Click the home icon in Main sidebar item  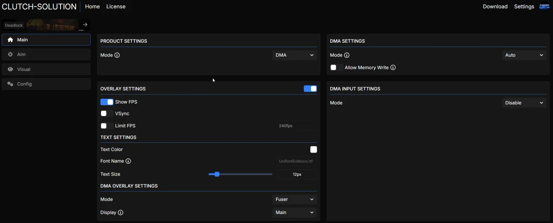coord(10,40)
